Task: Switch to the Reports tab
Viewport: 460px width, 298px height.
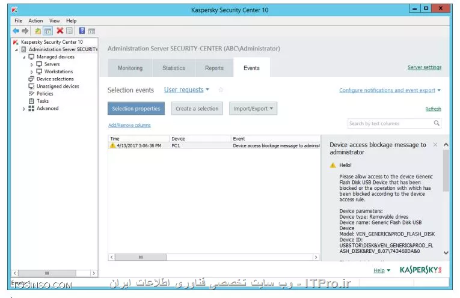Action: tap(214, 68)
